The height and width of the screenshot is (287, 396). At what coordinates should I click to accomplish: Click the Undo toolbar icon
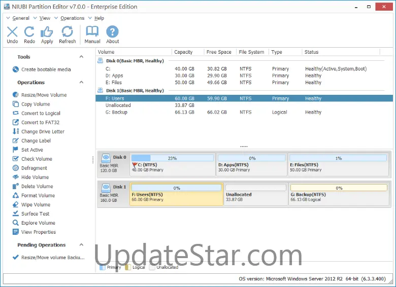tap(12, 32)
